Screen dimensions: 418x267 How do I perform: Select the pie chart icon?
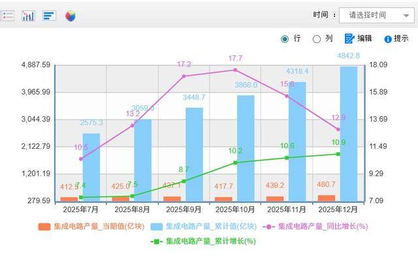(x=70, y=15)
